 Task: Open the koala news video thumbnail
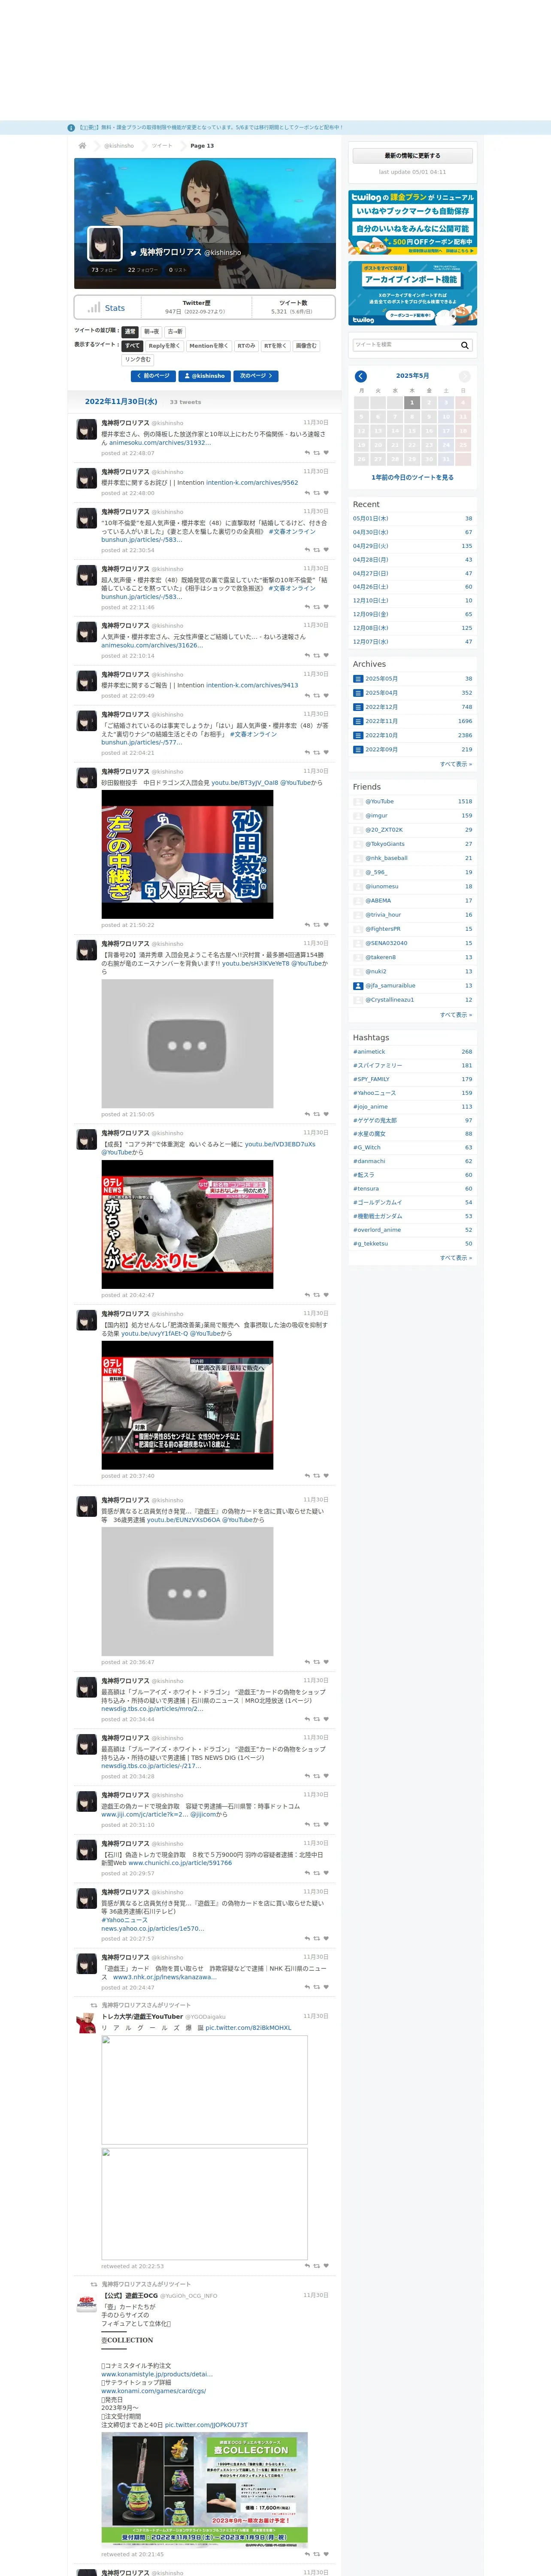coord(187,1225)
